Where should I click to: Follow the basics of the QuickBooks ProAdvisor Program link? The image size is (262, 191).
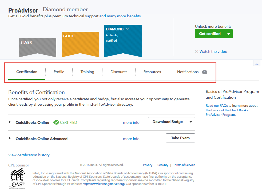(227, 113)
